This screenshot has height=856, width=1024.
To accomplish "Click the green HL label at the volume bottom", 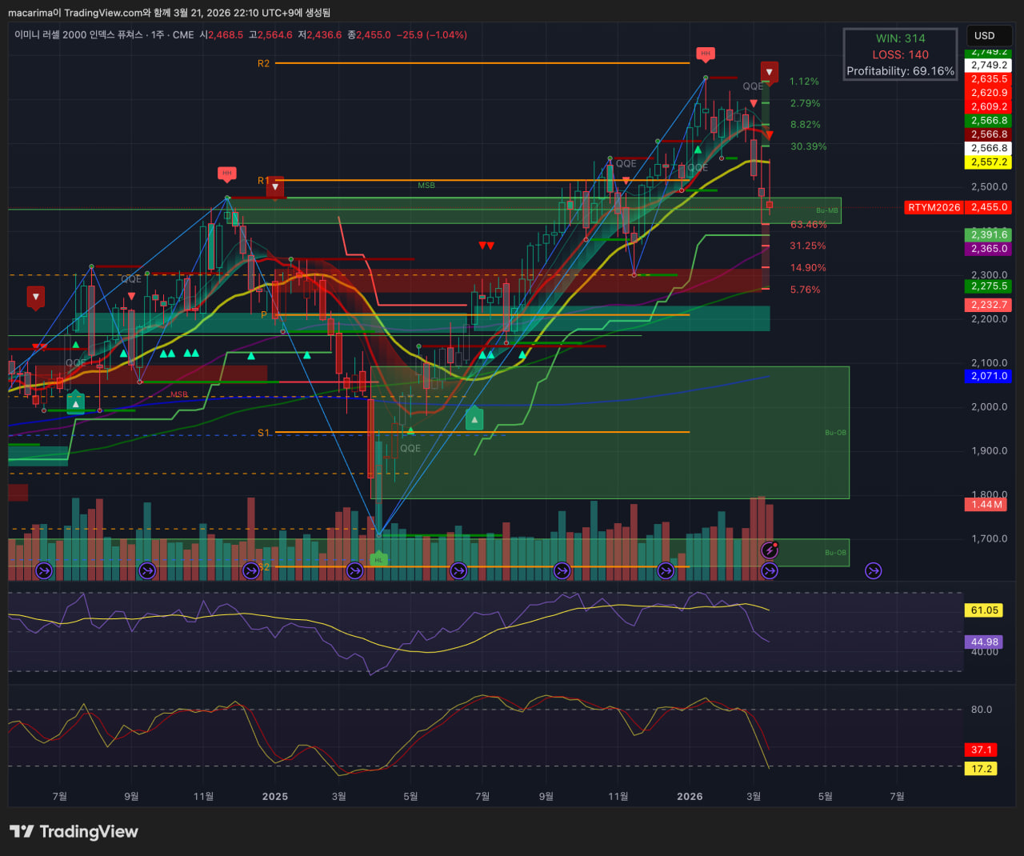I will pyautogui.click(x=378, y=559).
